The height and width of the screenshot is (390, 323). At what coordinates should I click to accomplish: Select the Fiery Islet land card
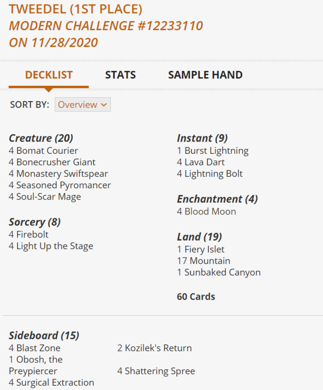pyautogui.click(x=204, y=250)
